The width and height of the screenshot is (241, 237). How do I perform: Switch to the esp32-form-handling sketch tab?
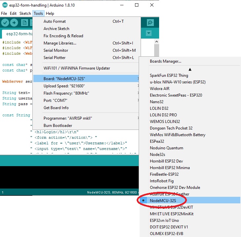click(17, 34)
